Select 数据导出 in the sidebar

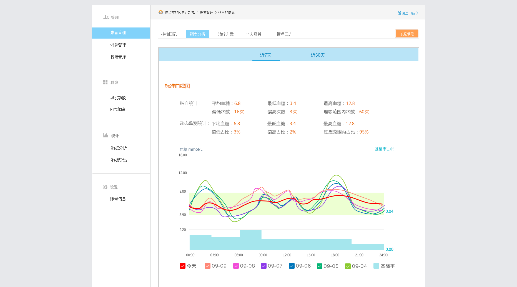pos(119,160)
